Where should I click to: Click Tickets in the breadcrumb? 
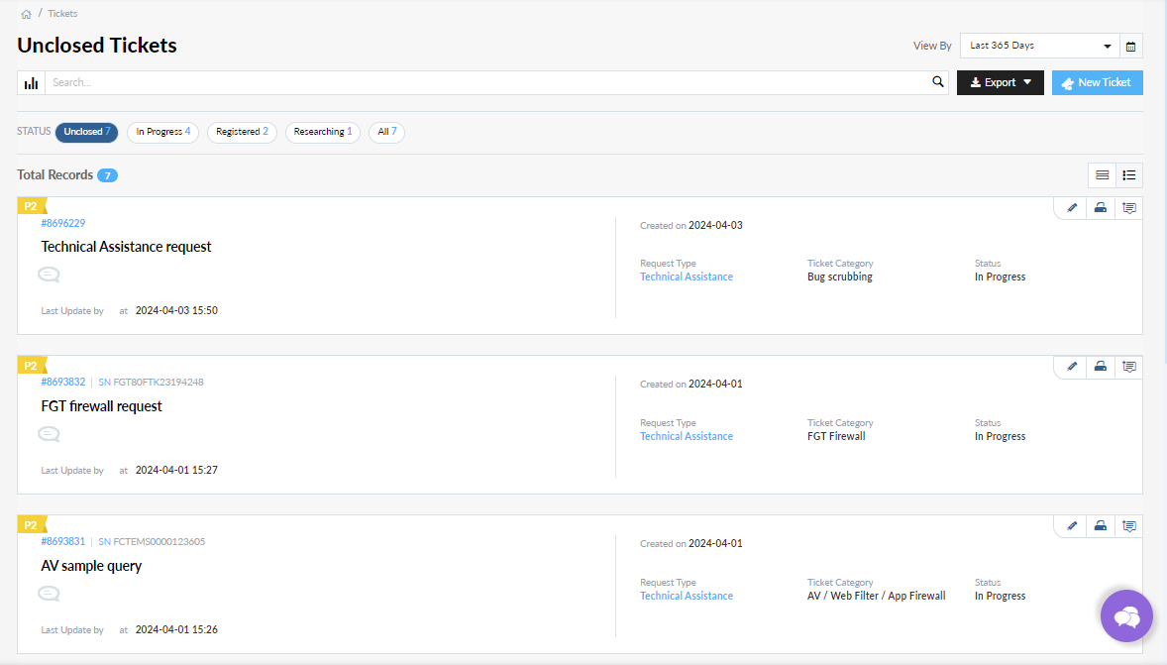(x=62, y=14)
